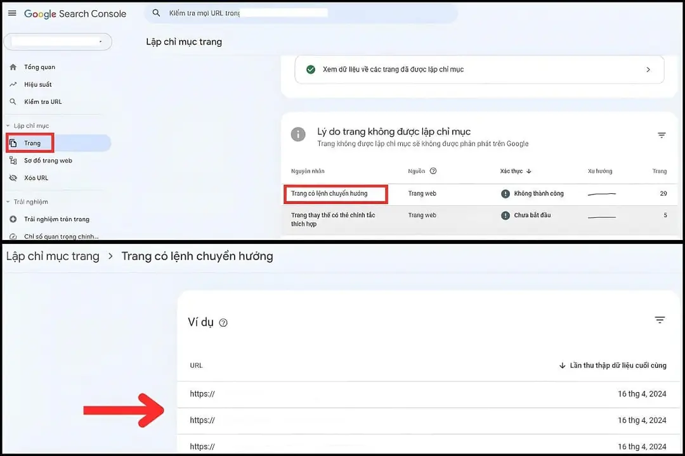Sort by Lần thu thập dữ liệu cuối cùng
Screen dimensions: 685x456
coord(613,365)
